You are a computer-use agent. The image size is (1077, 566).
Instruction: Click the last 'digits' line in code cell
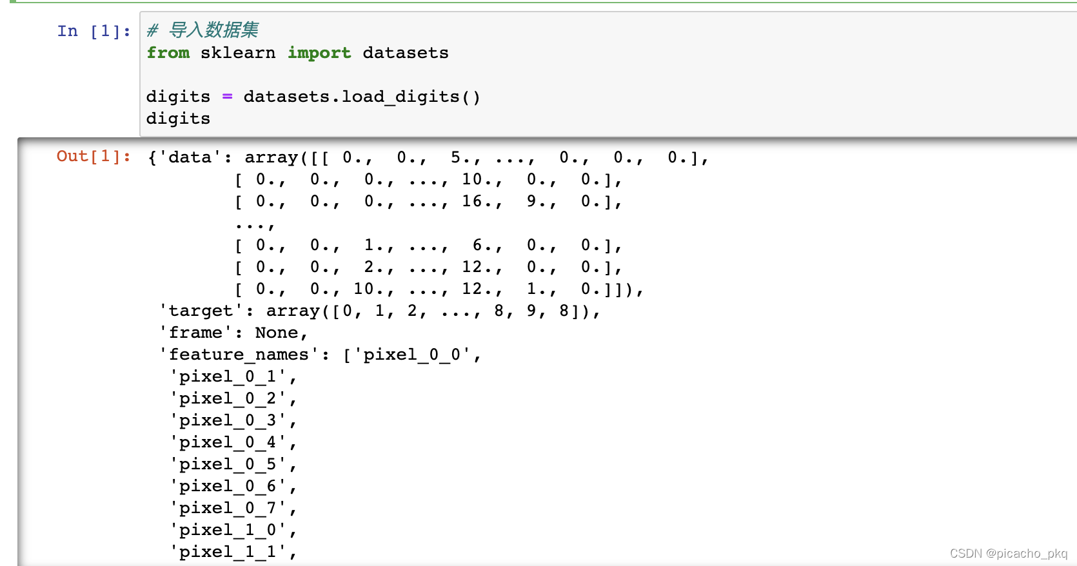[x=178, y=119]
